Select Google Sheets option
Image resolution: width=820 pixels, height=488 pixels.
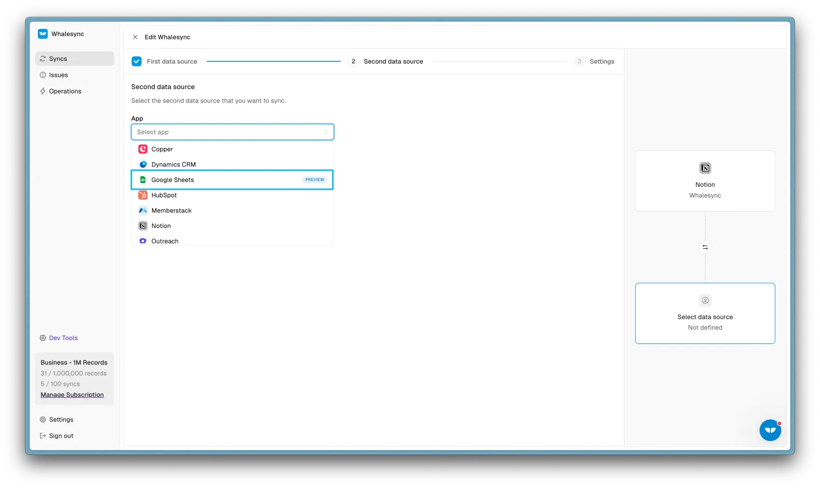pos(232,180)
